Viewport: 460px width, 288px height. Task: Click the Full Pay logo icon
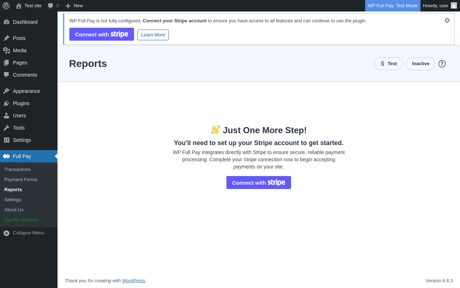click(6, 156)
